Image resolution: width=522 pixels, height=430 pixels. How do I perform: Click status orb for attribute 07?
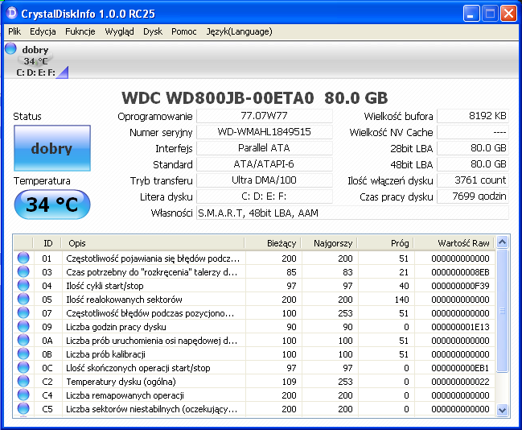23,312
